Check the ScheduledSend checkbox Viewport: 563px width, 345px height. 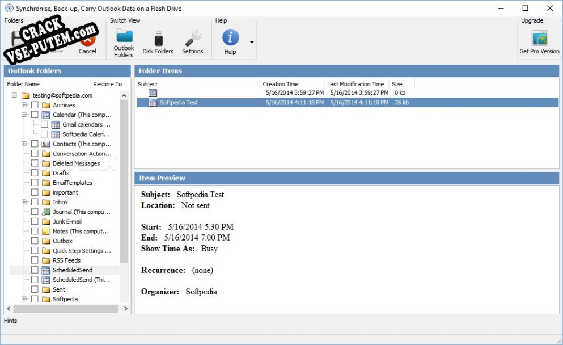[x=35, y=270]
